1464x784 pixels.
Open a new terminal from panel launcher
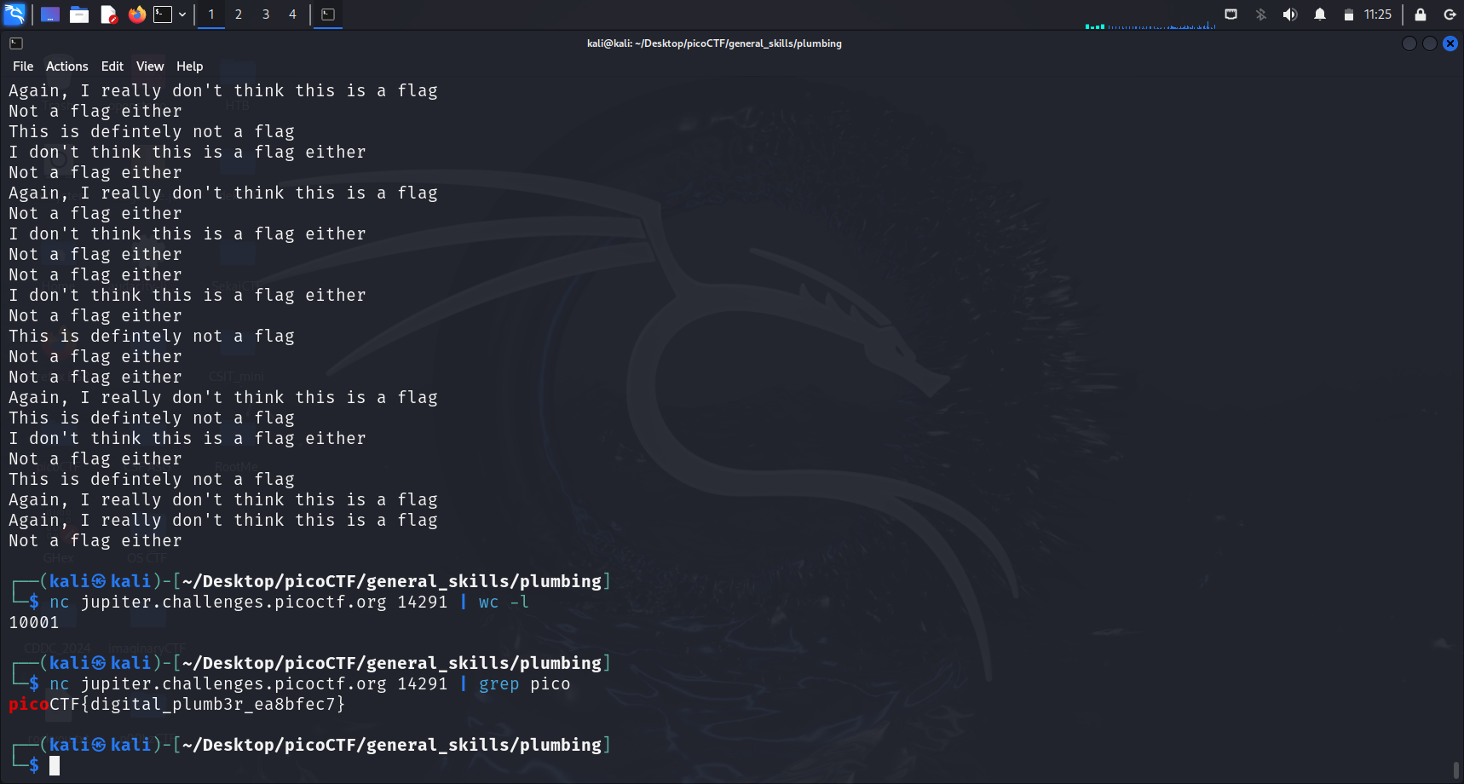point(163,14)
